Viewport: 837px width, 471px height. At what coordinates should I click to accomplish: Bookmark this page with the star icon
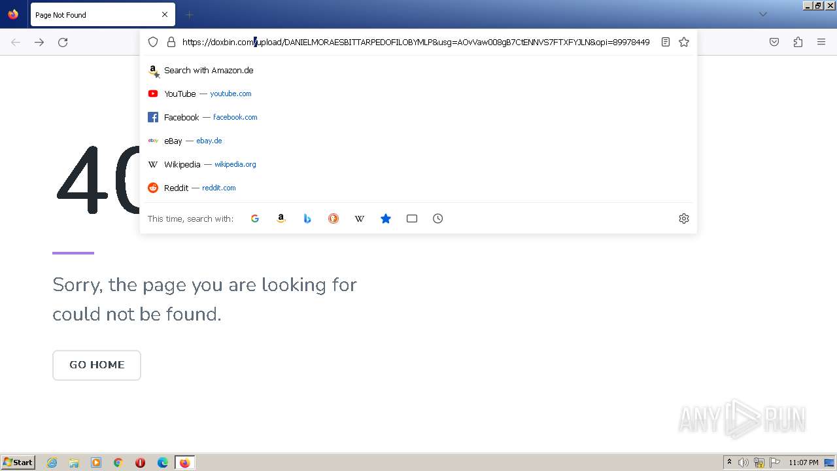click(684, 42)
